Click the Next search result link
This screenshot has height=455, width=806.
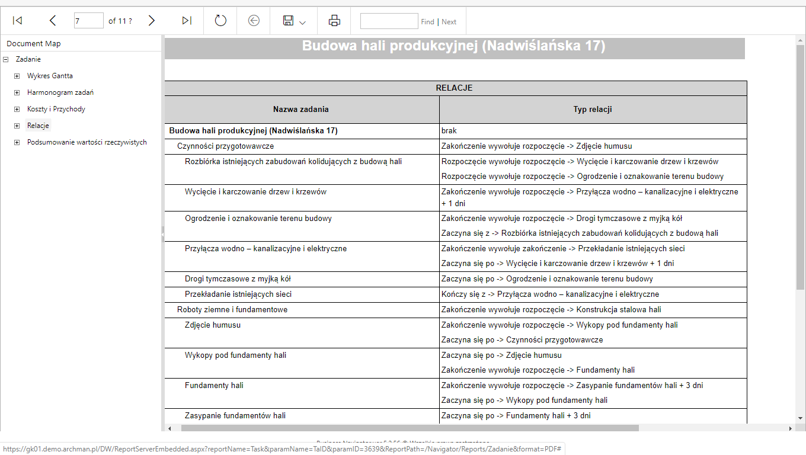click(x=449, y=22)
